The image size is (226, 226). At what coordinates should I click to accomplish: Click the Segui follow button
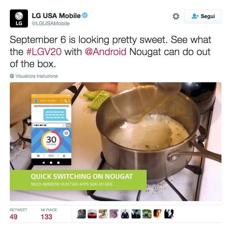tap(203, 16)
